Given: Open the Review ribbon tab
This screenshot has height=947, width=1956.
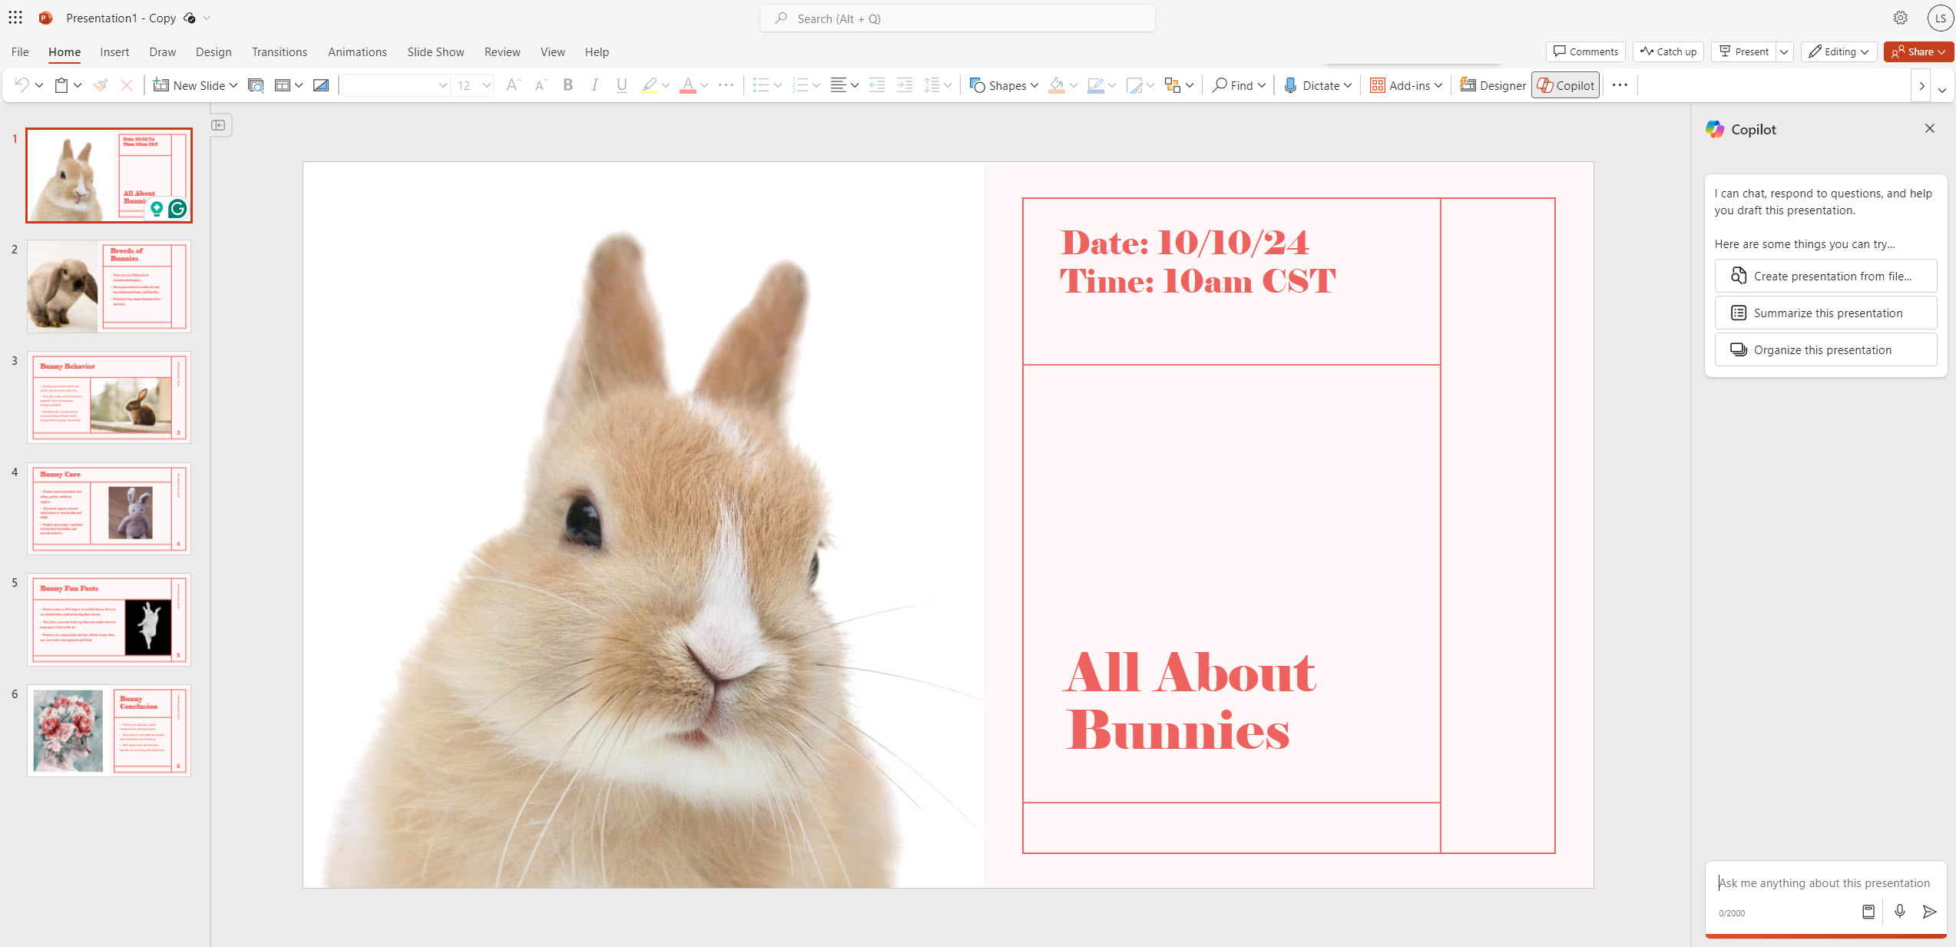Looking at the screenshot, I should pyautogui.click(x=501, y=51).
